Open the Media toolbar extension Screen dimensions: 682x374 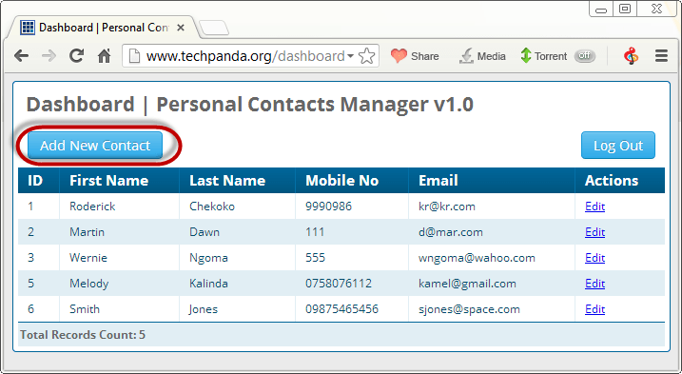(x=482, y=56)
